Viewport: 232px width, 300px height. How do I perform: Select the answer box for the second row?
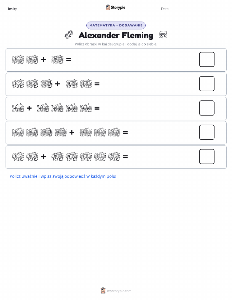click(x=207, y=84)
